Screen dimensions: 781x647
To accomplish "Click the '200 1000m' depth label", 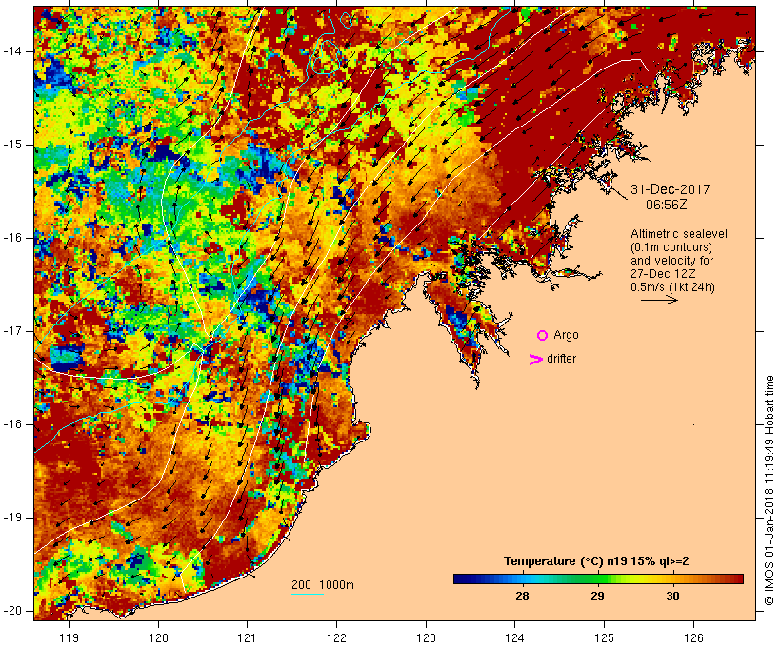I will (x=323, y=585).
